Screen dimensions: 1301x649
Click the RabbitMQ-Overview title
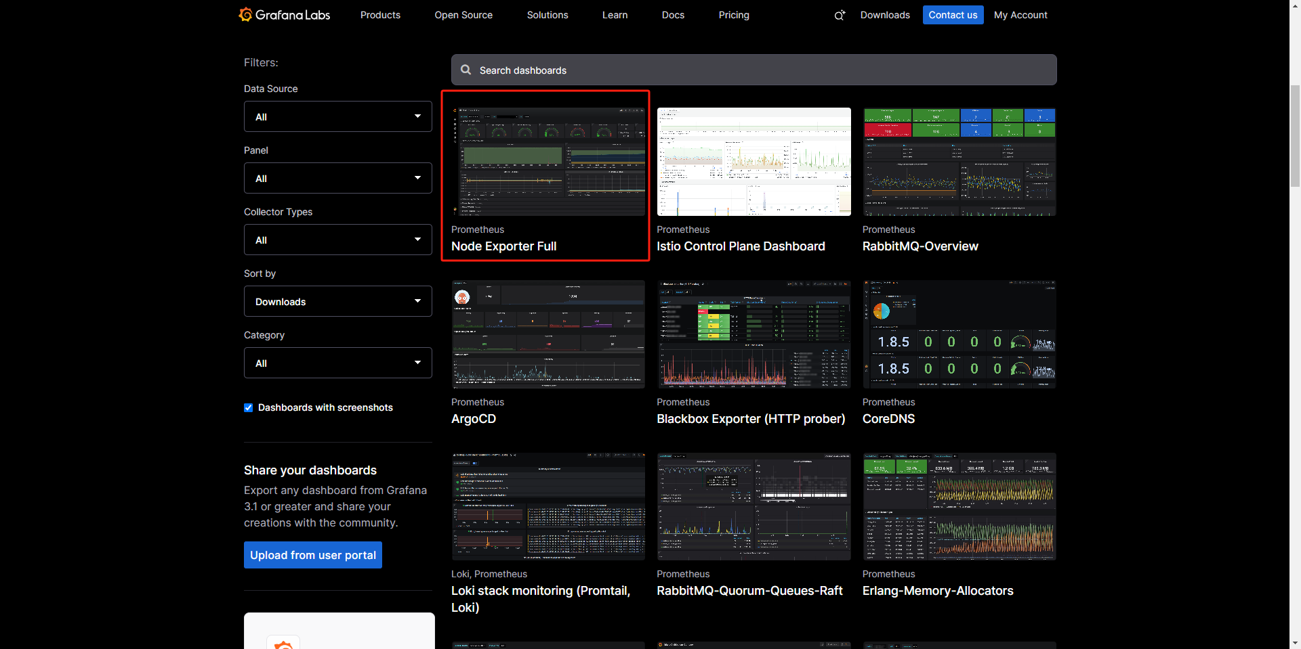(x=920, y=246)
